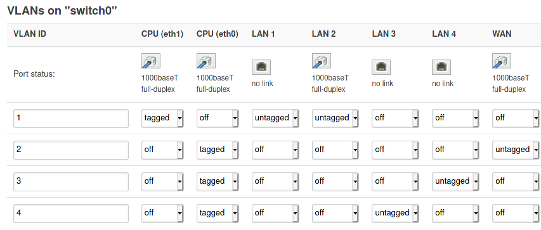Screen dimensions: 541x230
Task: Click the LAN 3 no link port icon
Action: click(381, 67)
